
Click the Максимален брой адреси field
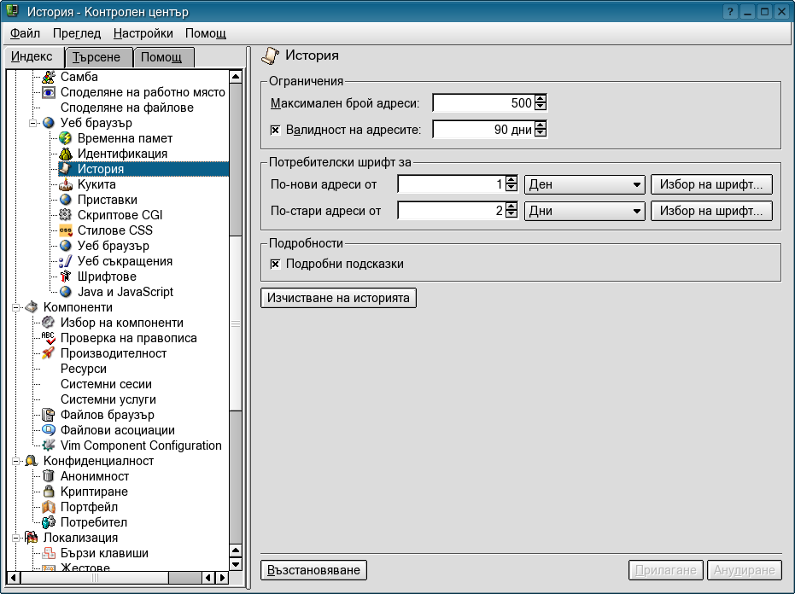(482, 103)
